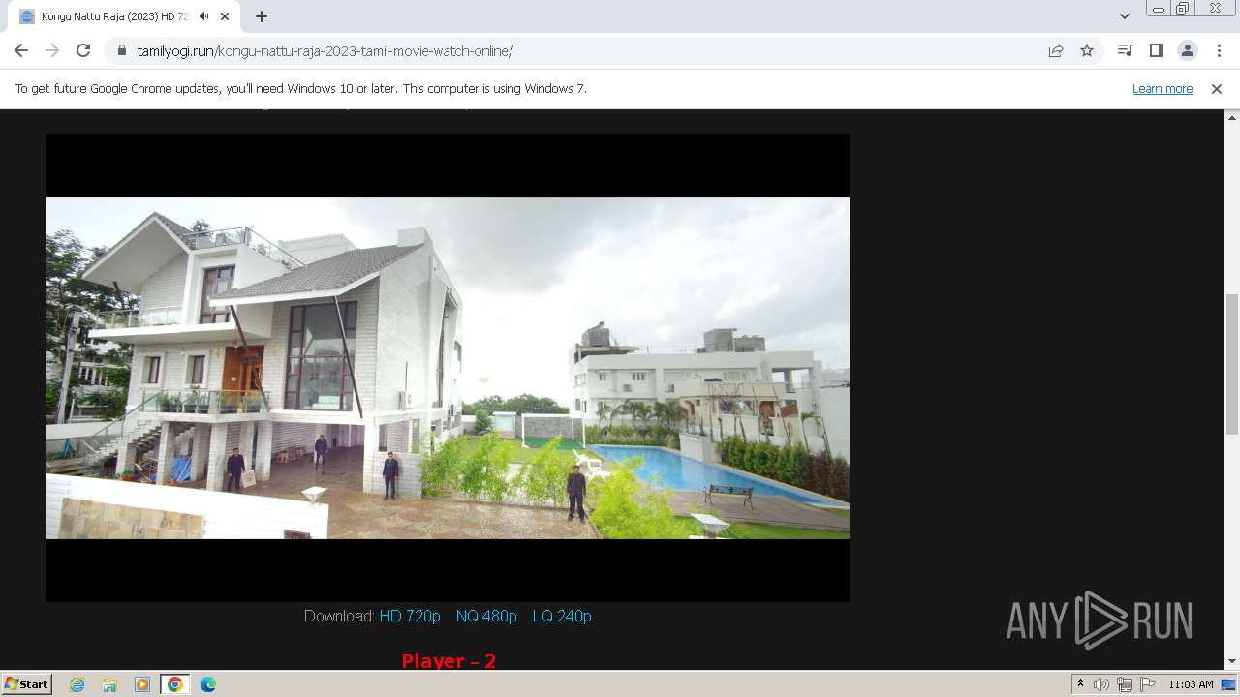Open Chrome profile avatar
Viewport: 1240px width, 697px height.
pos(1187,50)
